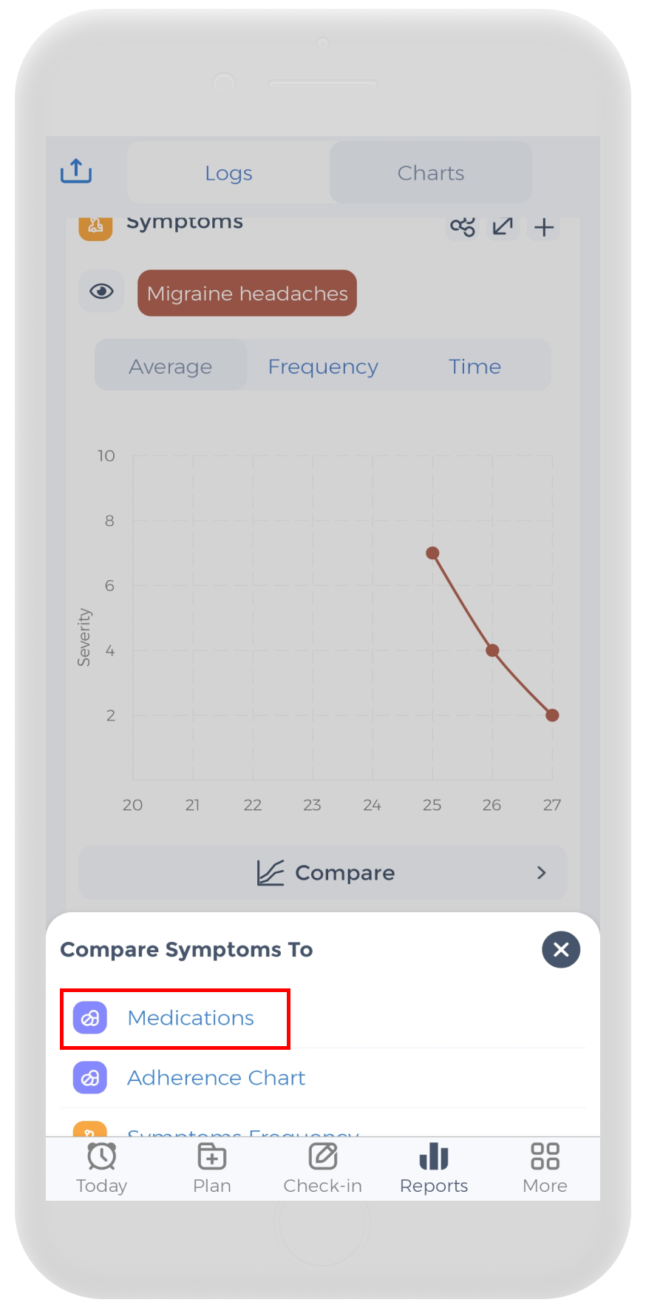Click the Compare row chevron arrow
This screenshot has width=646, height=1308.
542,873
